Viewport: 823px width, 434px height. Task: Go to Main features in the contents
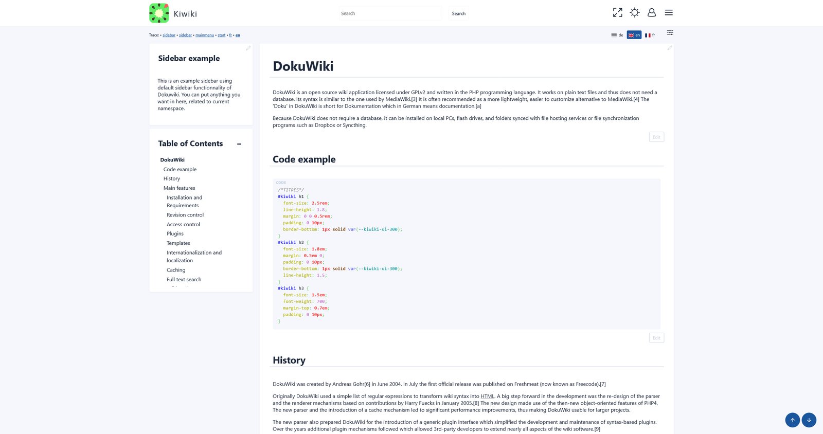click(x=179, y=188)
